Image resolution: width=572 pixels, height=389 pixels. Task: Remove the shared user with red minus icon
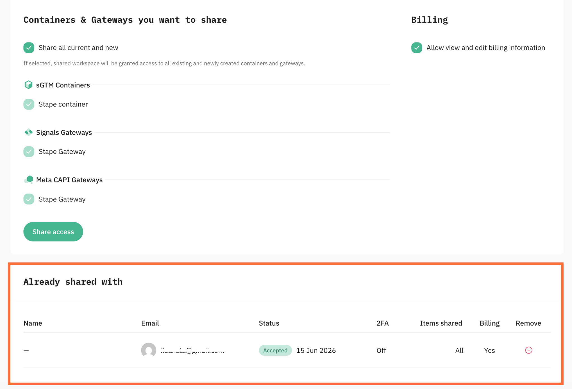[529, 350]
